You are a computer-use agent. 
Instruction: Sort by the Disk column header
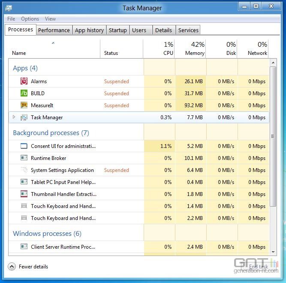coord(221,49)
